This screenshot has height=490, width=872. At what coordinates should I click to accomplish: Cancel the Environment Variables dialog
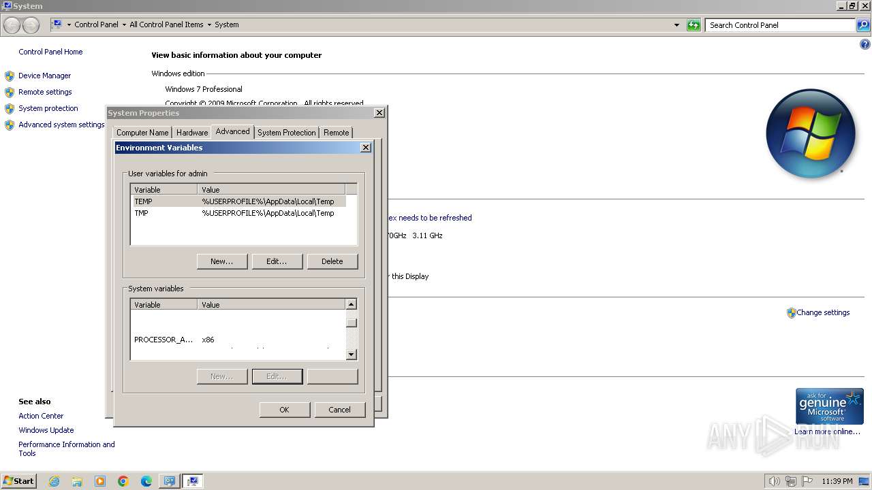340,410
